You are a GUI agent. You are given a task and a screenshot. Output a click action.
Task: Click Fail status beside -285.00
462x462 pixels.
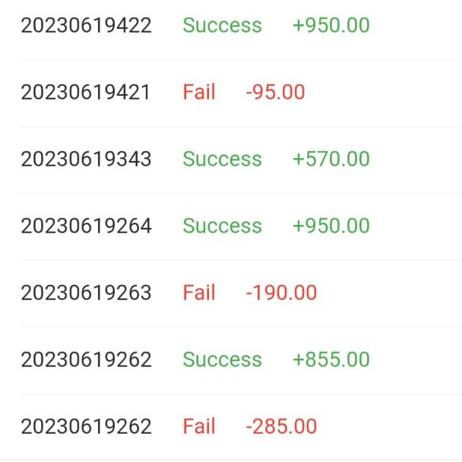click(x=199, y=426)
